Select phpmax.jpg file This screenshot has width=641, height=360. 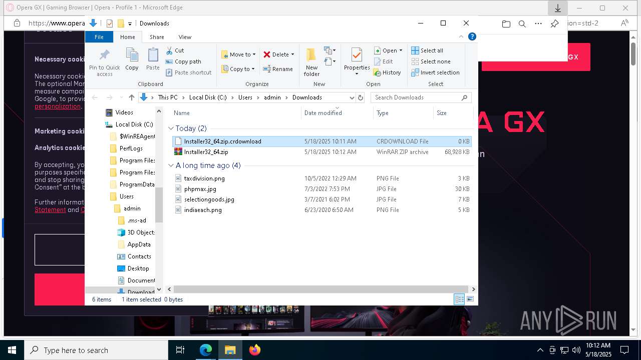coord(322,189)
